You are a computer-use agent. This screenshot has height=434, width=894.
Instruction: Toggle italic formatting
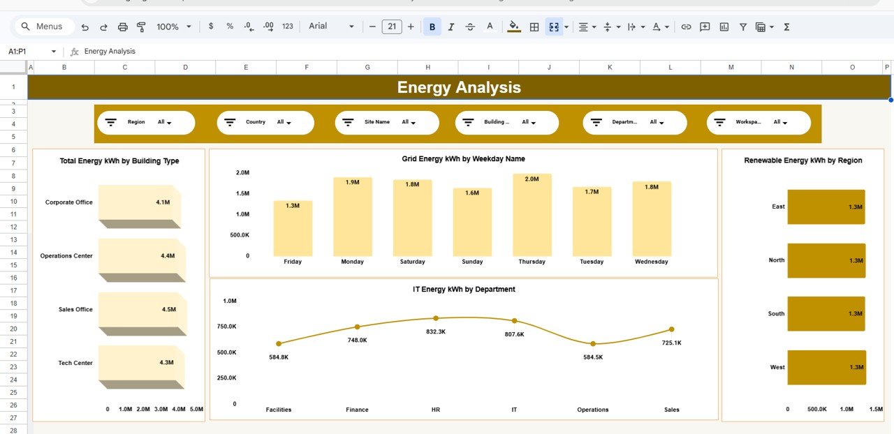click(451, 26)
